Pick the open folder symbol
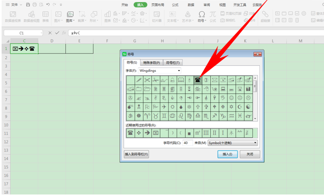Screen dimensions: 324x195 [147, 89]
